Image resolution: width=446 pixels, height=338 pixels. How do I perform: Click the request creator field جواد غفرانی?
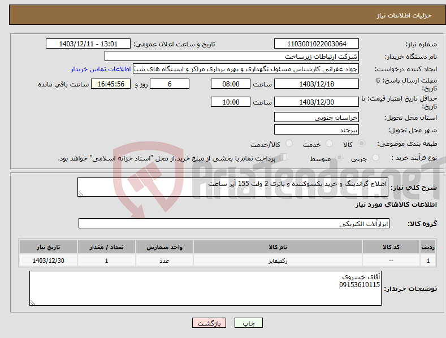(246, 69)
